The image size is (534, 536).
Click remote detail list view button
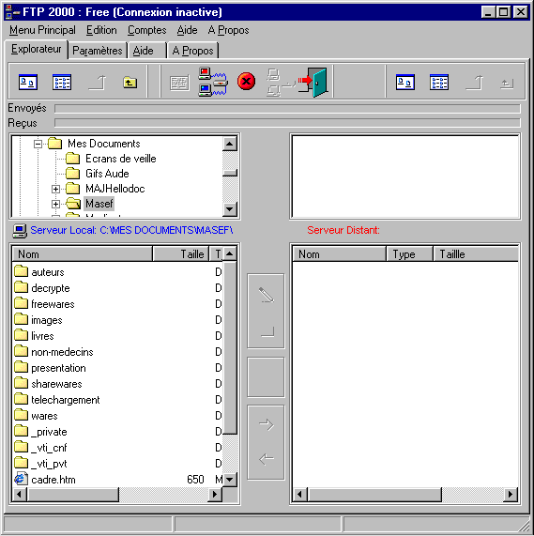439,83
